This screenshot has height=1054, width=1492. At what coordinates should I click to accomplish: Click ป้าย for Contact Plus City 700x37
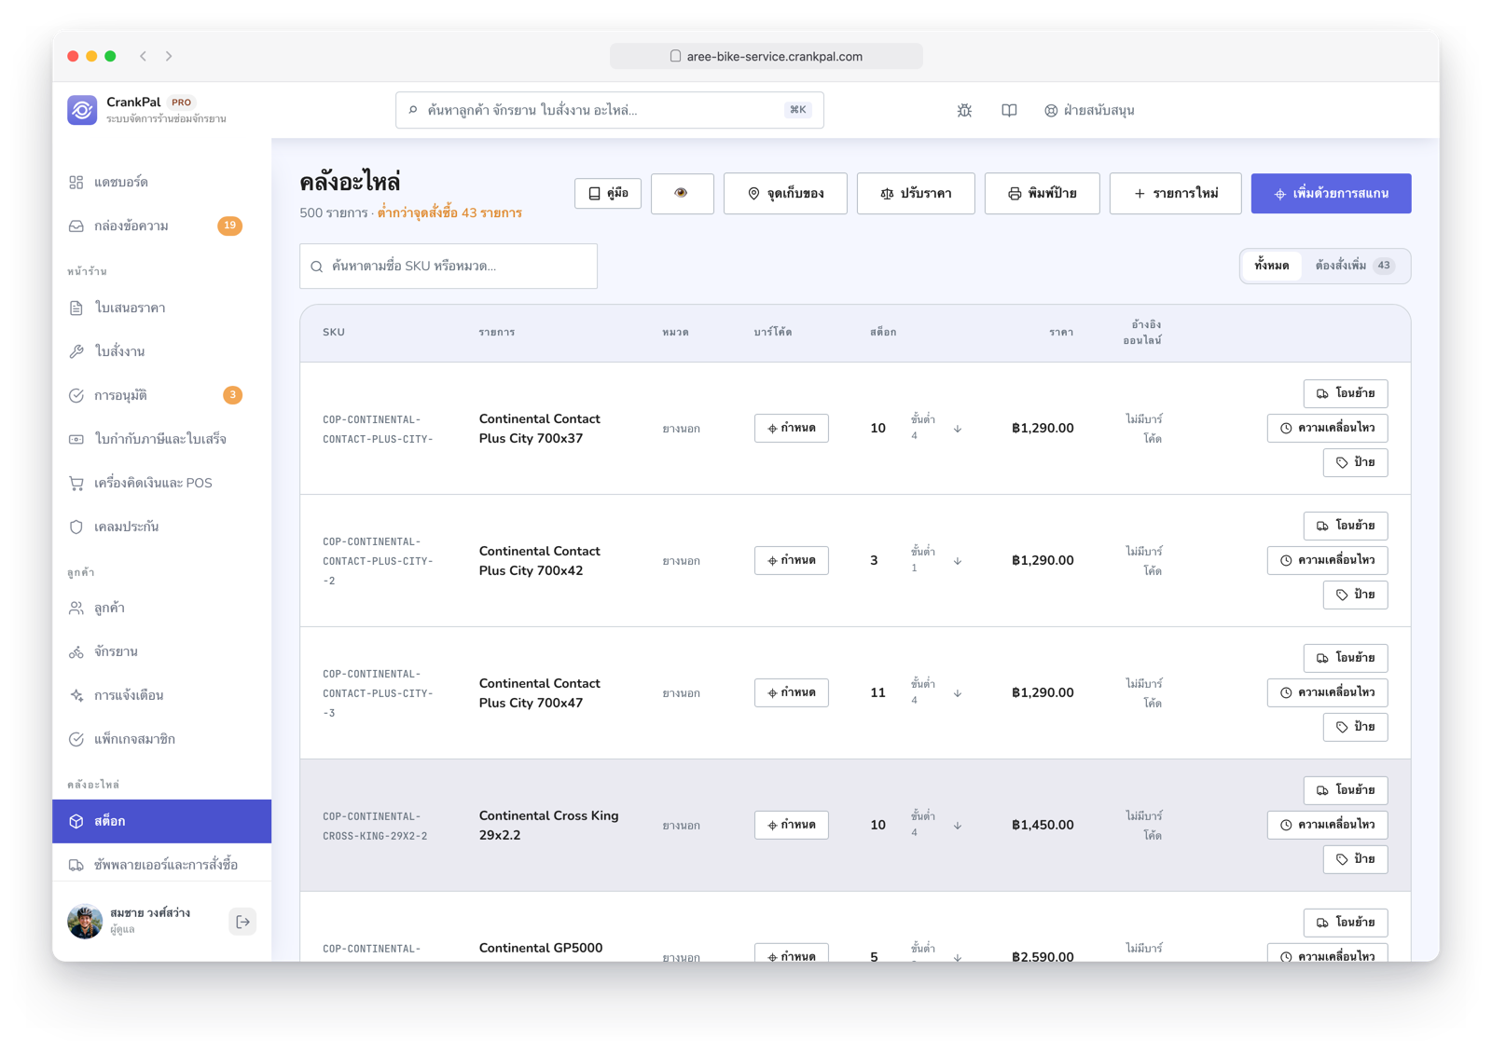pyautogui.click(x=1355, y=462)
